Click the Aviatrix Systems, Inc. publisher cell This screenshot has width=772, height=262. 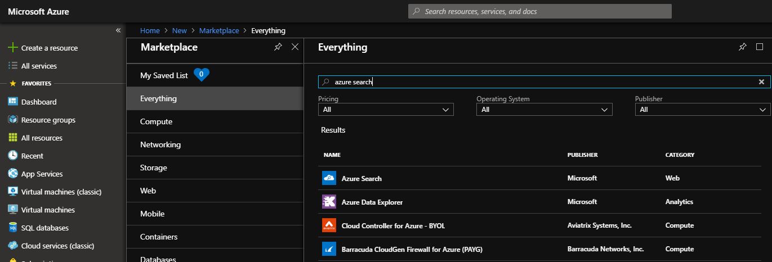[x=600, y=225]
